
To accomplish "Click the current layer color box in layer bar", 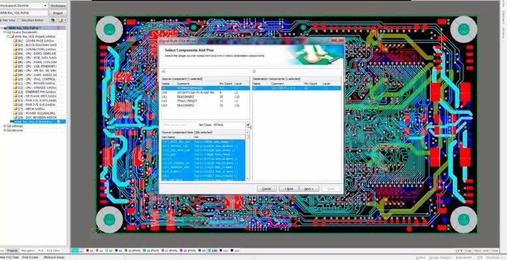I will coord(75,251).
